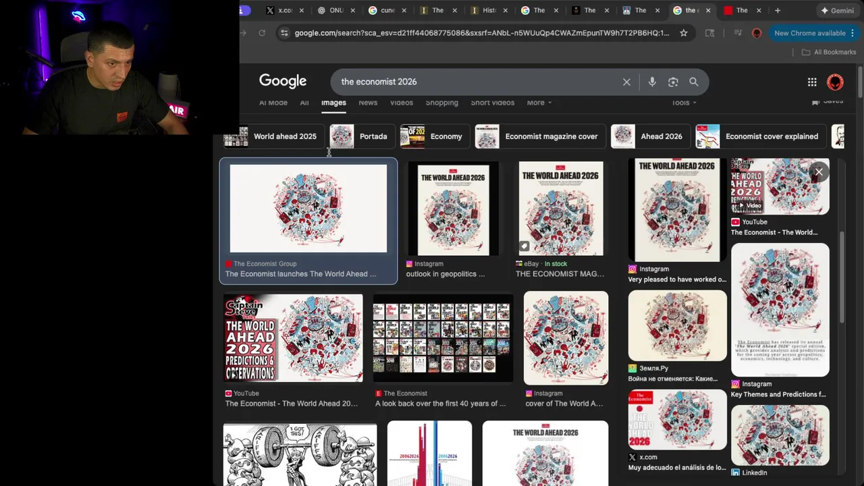This screenshot has height=486, width=864.
Task: Open YouTube video related image in panel
Action: click(x=780, y=187)
